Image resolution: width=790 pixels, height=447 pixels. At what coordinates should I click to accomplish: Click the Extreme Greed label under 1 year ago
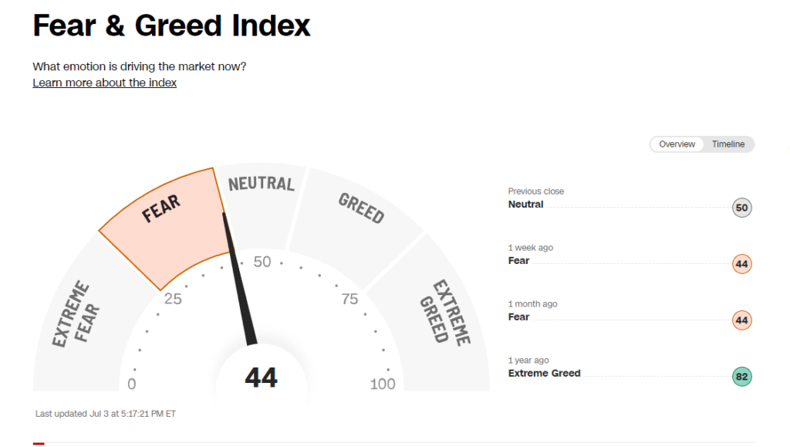pos(544,374)
